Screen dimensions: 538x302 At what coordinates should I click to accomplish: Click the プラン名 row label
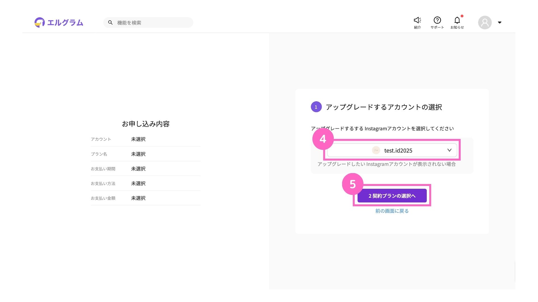click(x=99, y=154)
